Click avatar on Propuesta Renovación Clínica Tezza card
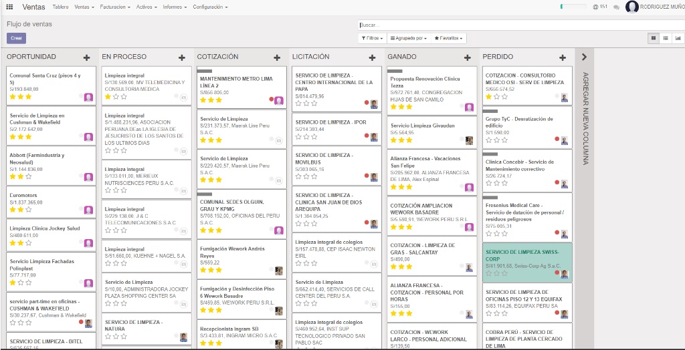This screenshot has height=350, width=685. click(x=469, y=108)
